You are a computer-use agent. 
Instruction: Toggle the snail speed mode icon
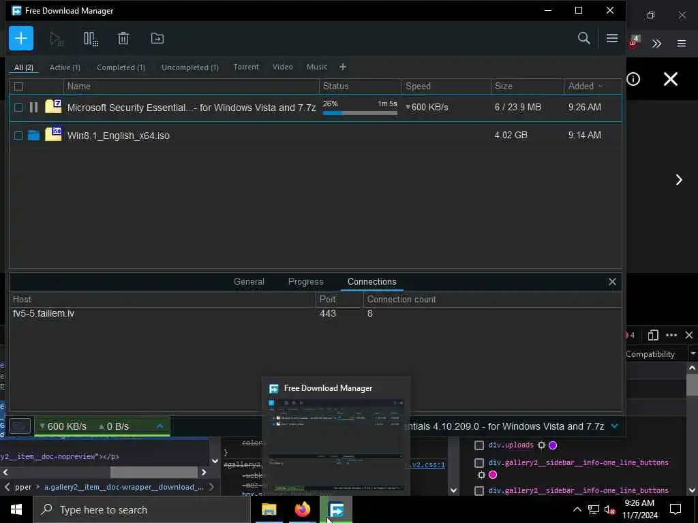pos(20,426)
